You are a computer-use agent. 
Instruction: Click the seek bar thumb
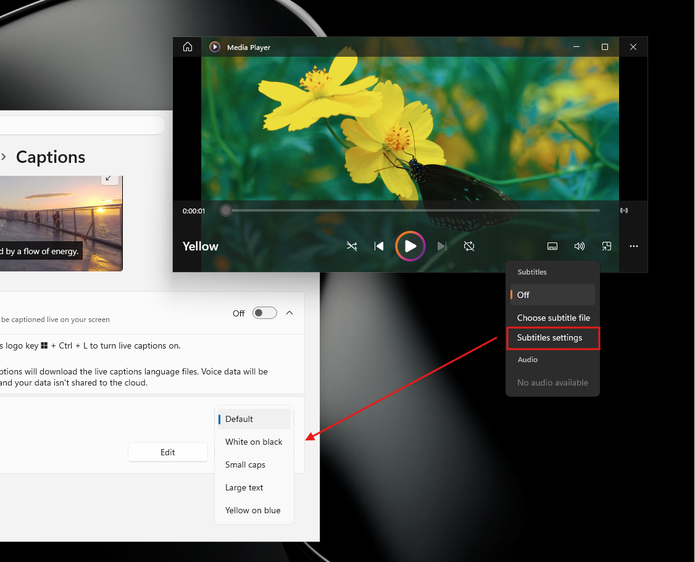click(226, 210)
